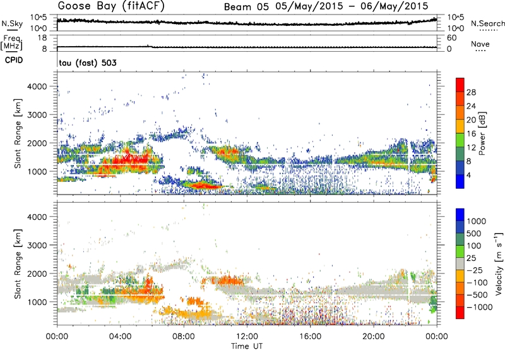Click the 'Slant Range [km]' label of the velocity panel
This screenshot has width=505, height=350.
17,263
